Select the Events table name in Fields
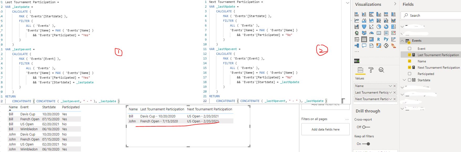This screenshot has height=152, width=461. coord(417,41)
